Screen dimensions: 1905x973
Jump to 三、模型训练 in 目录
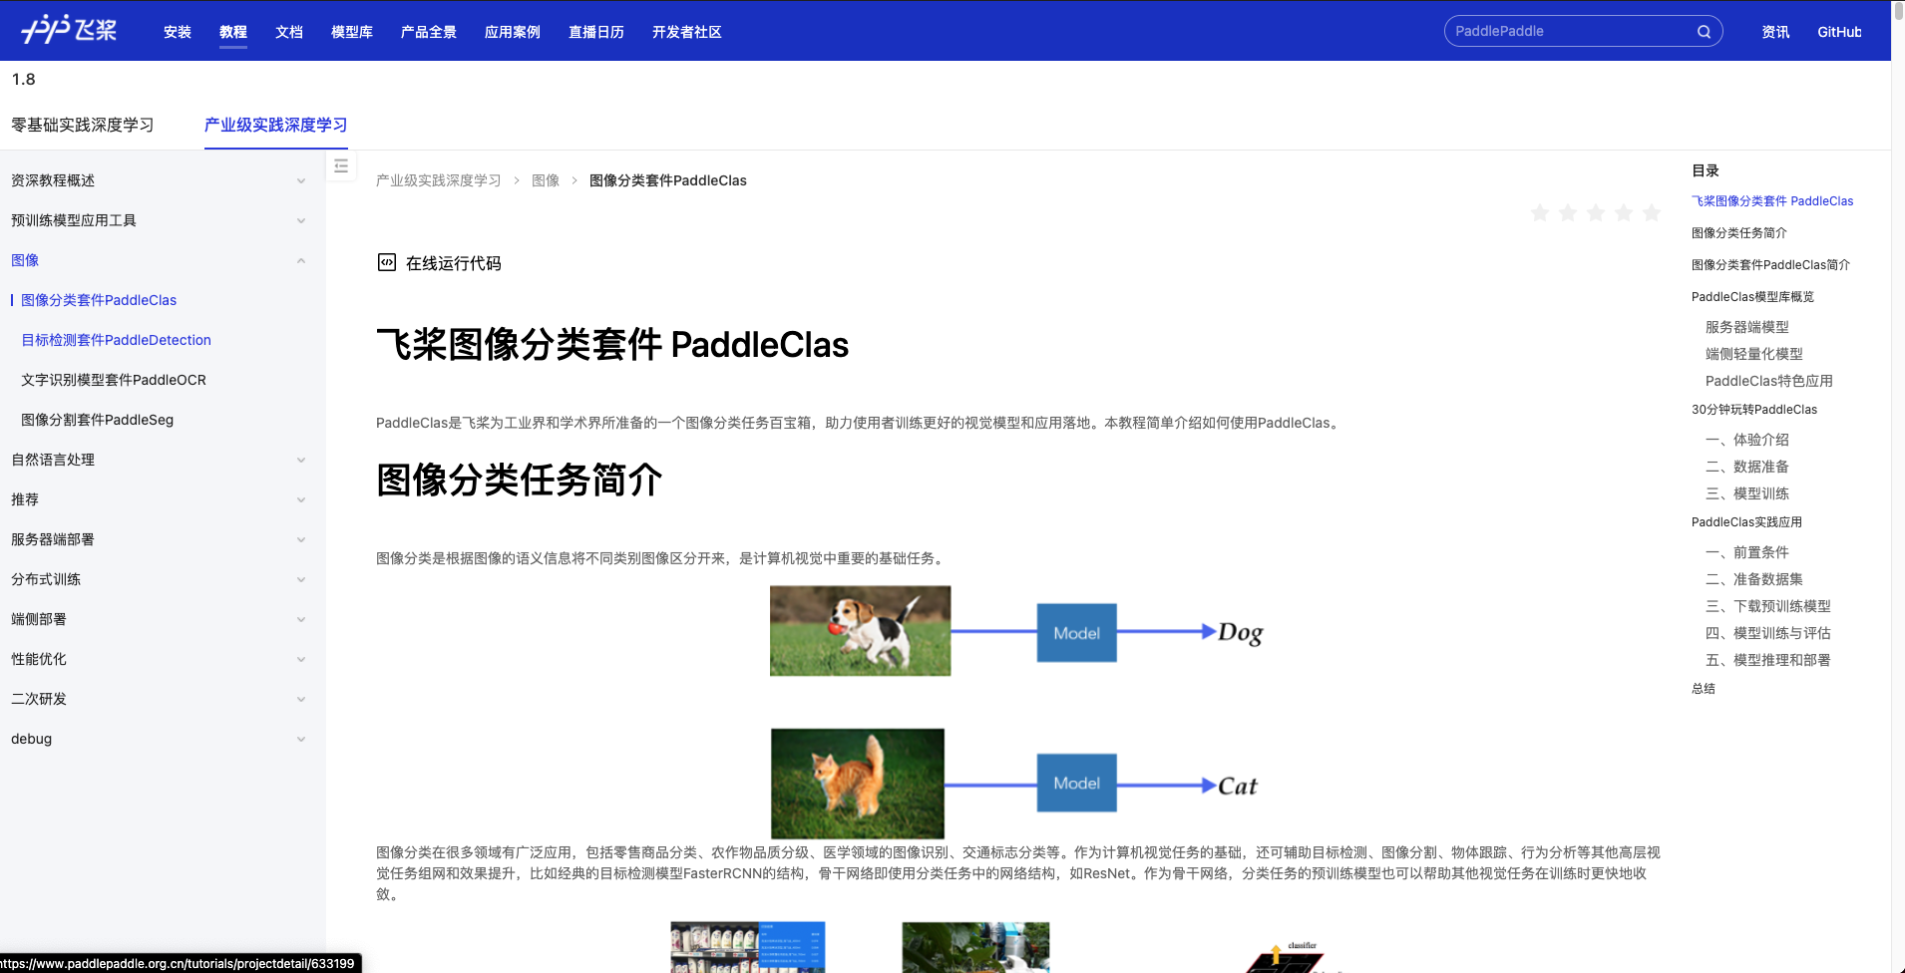(1747, 493)
